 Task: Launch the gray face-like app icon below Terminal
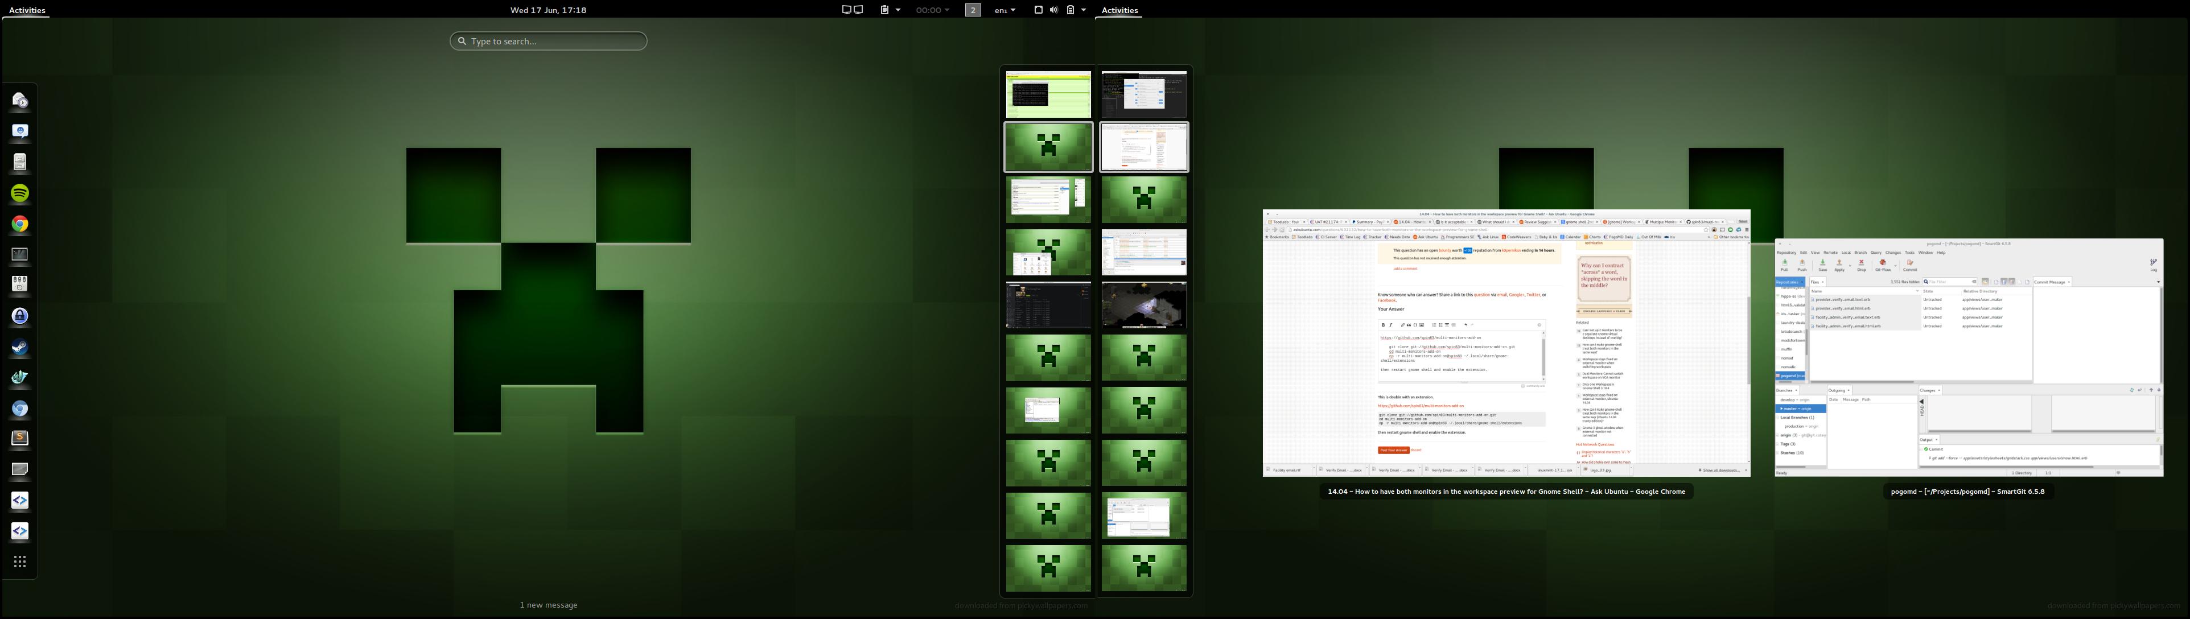19,285
